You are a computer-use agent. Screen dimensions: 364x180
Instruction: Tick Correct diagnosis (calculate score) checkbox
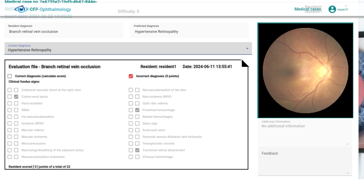(9, 76)
